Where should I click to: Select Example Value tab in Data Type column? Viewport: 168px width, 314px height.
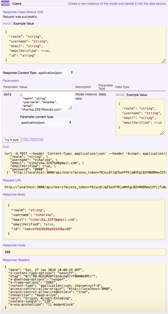click(x=137, y=95)
